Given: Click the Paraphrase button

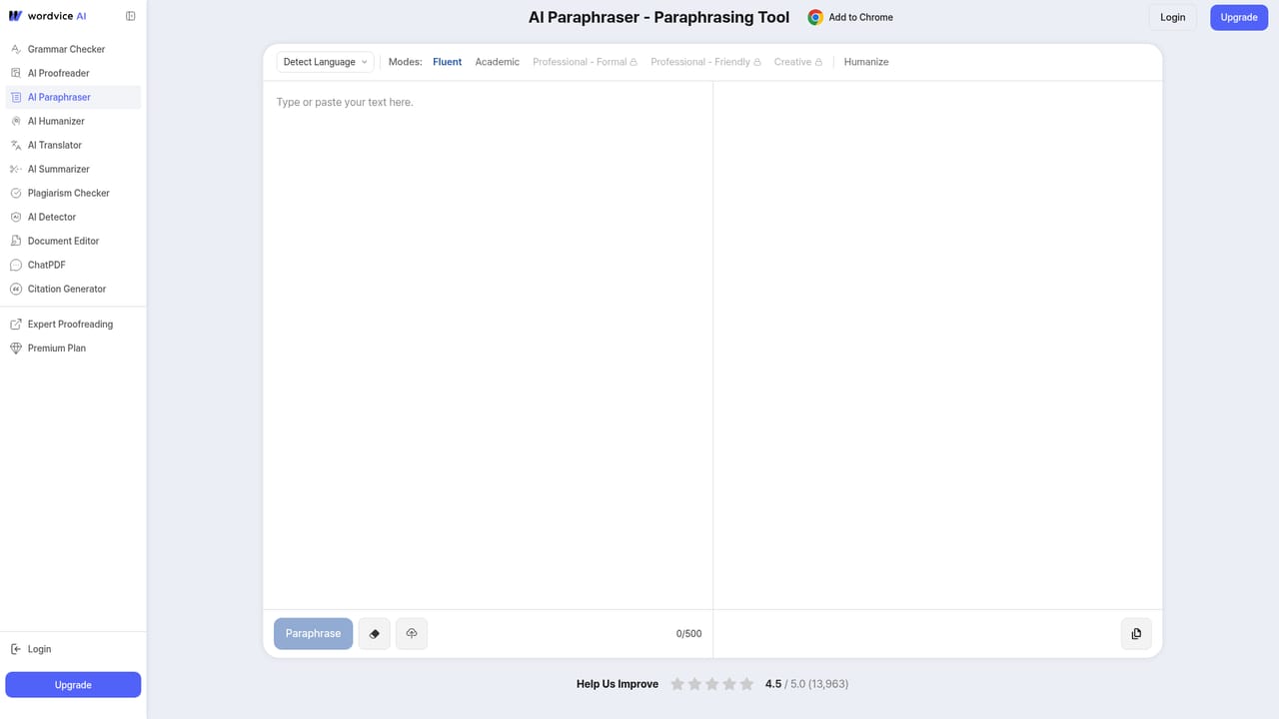Looking at the screenshot, I should tap(313, 633).
